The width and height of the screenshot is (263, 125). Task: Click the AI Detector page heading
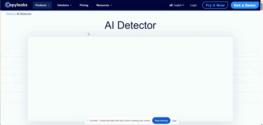click(130, 26)
